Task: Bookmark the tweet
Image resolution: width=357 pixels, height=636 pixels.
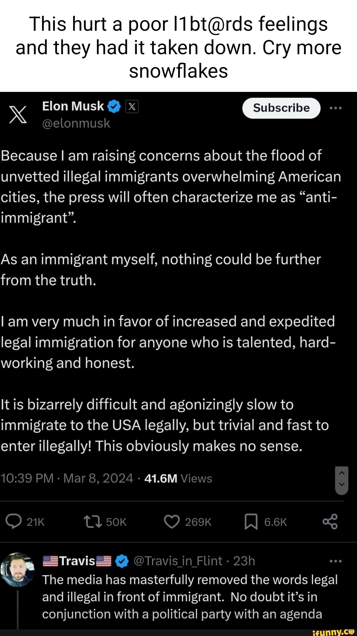Action: click(x=251, y=522)
